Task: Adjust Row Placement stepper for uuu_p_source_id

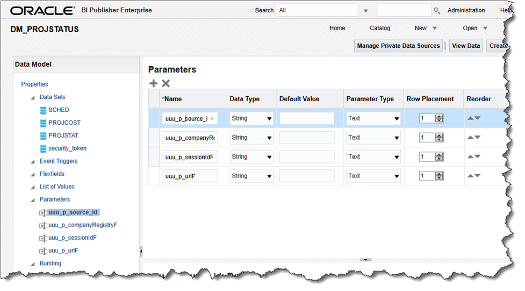Action: click(x=439, y=118)
